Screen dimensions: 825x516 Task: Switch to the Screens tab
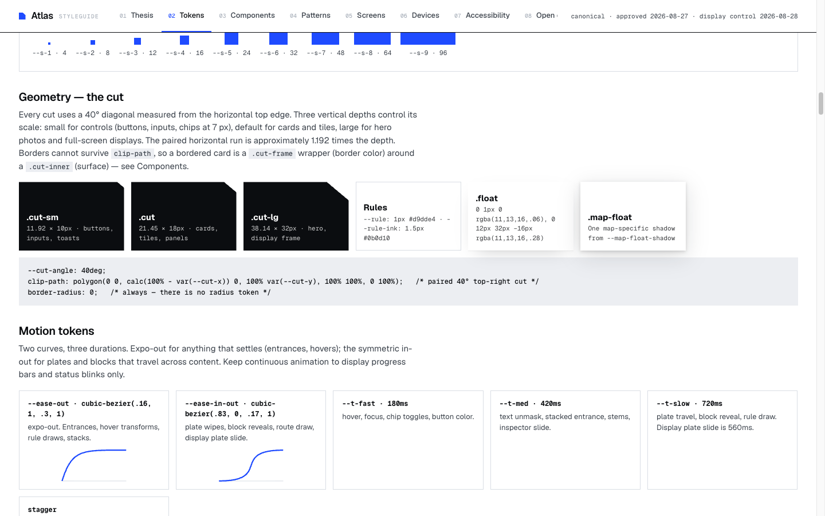point(366,15)
